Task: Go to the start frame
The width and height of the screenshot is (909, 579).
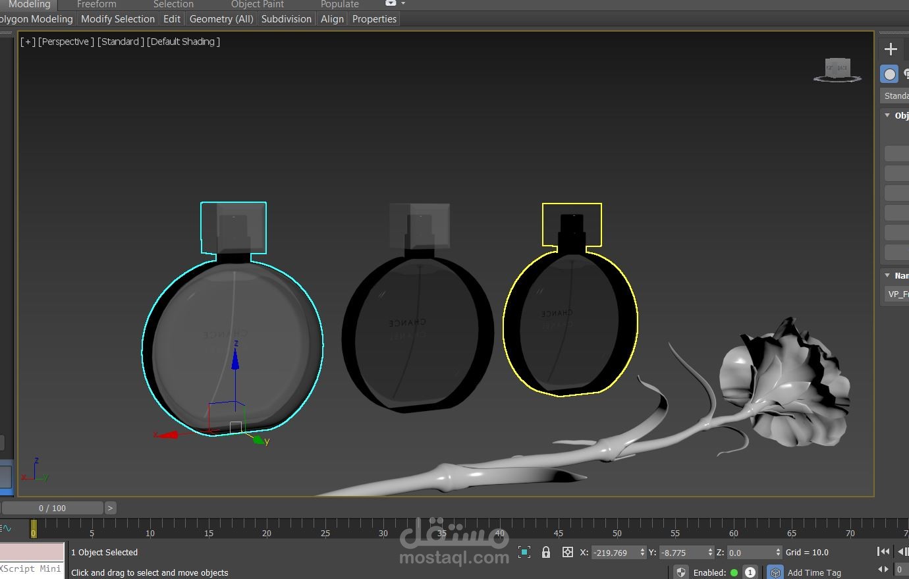Action: pos(883,552)
